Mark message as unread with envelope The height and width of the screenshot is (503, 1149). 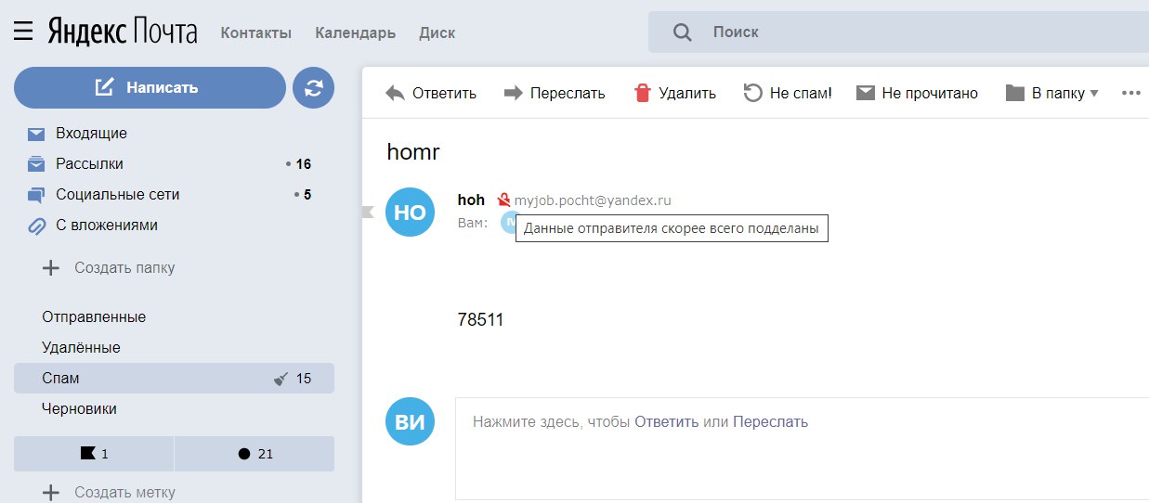coord(866,93)
